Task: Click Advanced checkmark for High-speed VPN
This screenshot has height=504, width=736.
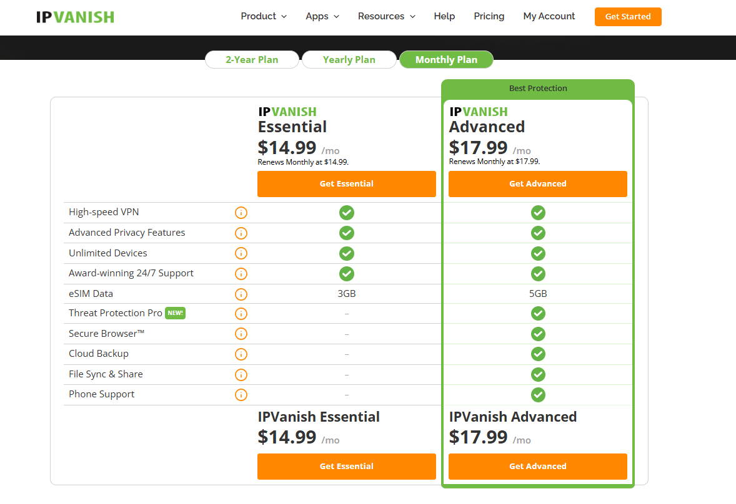Action: click(538, 213)
